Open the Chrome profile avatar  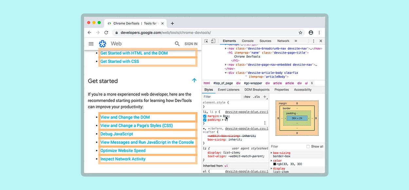(x=311, y=32)
